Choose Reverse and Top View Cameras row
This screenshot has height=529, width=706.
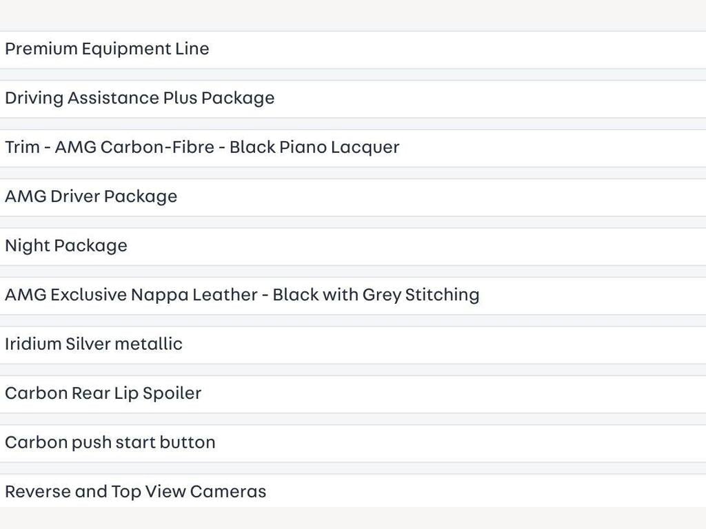click(353, 490)
